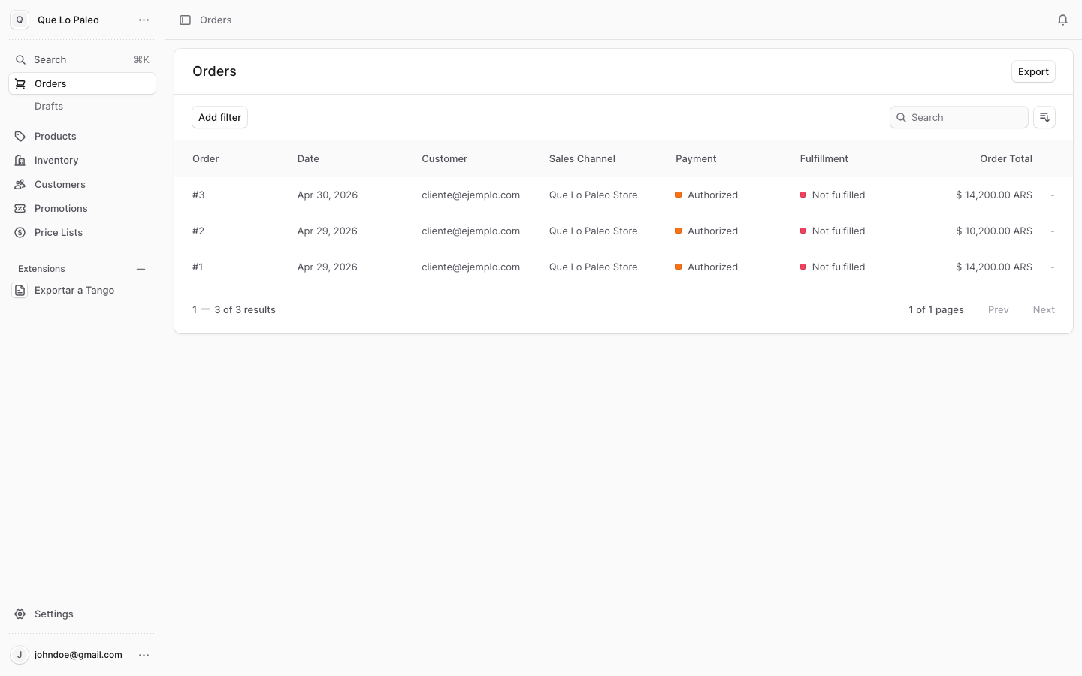Click Add filter button
Viewport: 1082px width, 676px height.
[x=219, y=117]
